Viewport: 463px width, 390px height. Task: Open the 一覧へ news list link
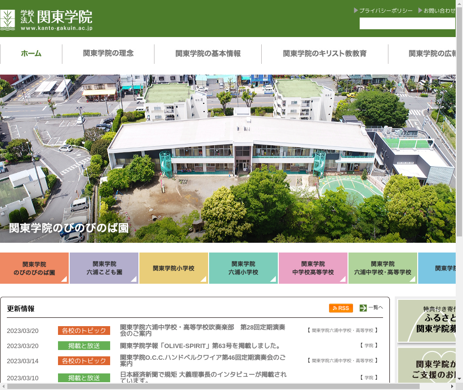(x=376, y=308)
